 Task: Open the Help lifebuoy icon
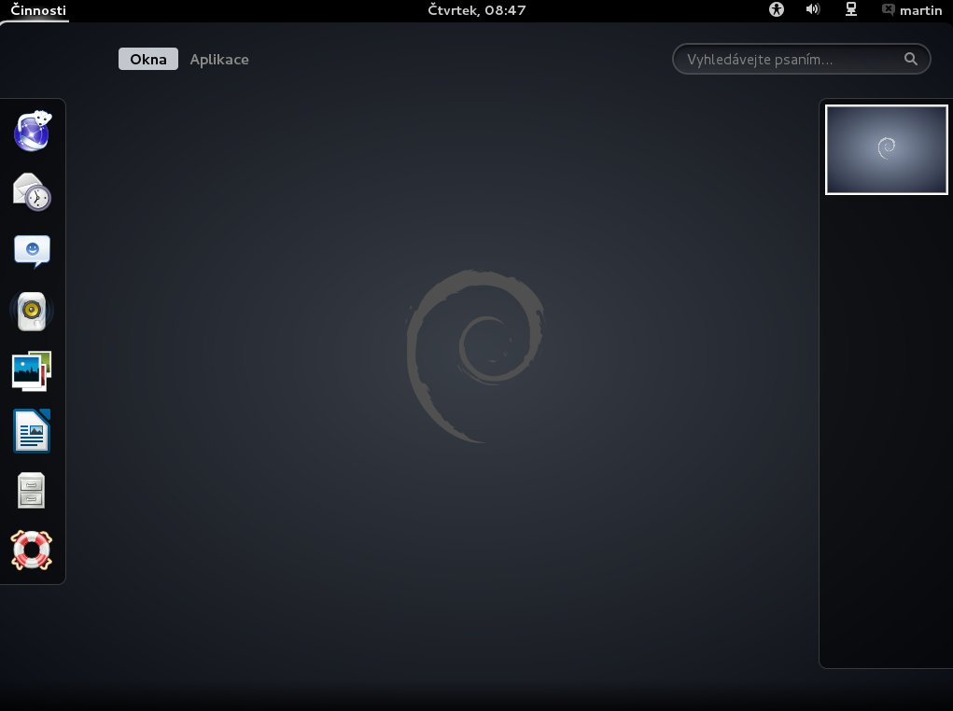[32, 550]
